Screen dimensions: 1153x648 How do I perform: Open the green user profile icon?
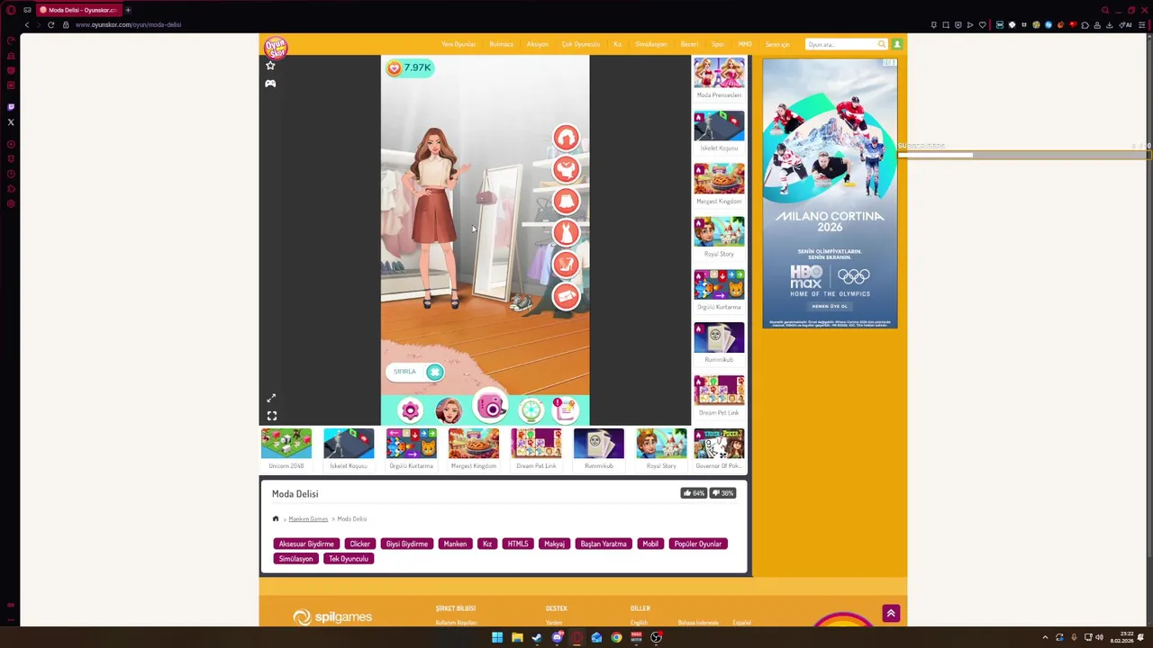click(897, 44)
